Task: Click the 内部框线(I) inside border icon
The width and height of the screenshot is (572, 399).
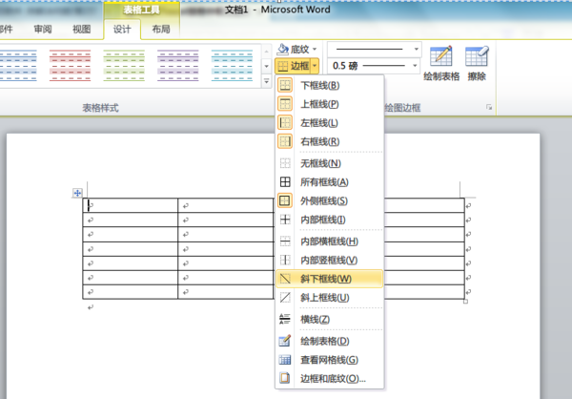Action: [285, 220]
